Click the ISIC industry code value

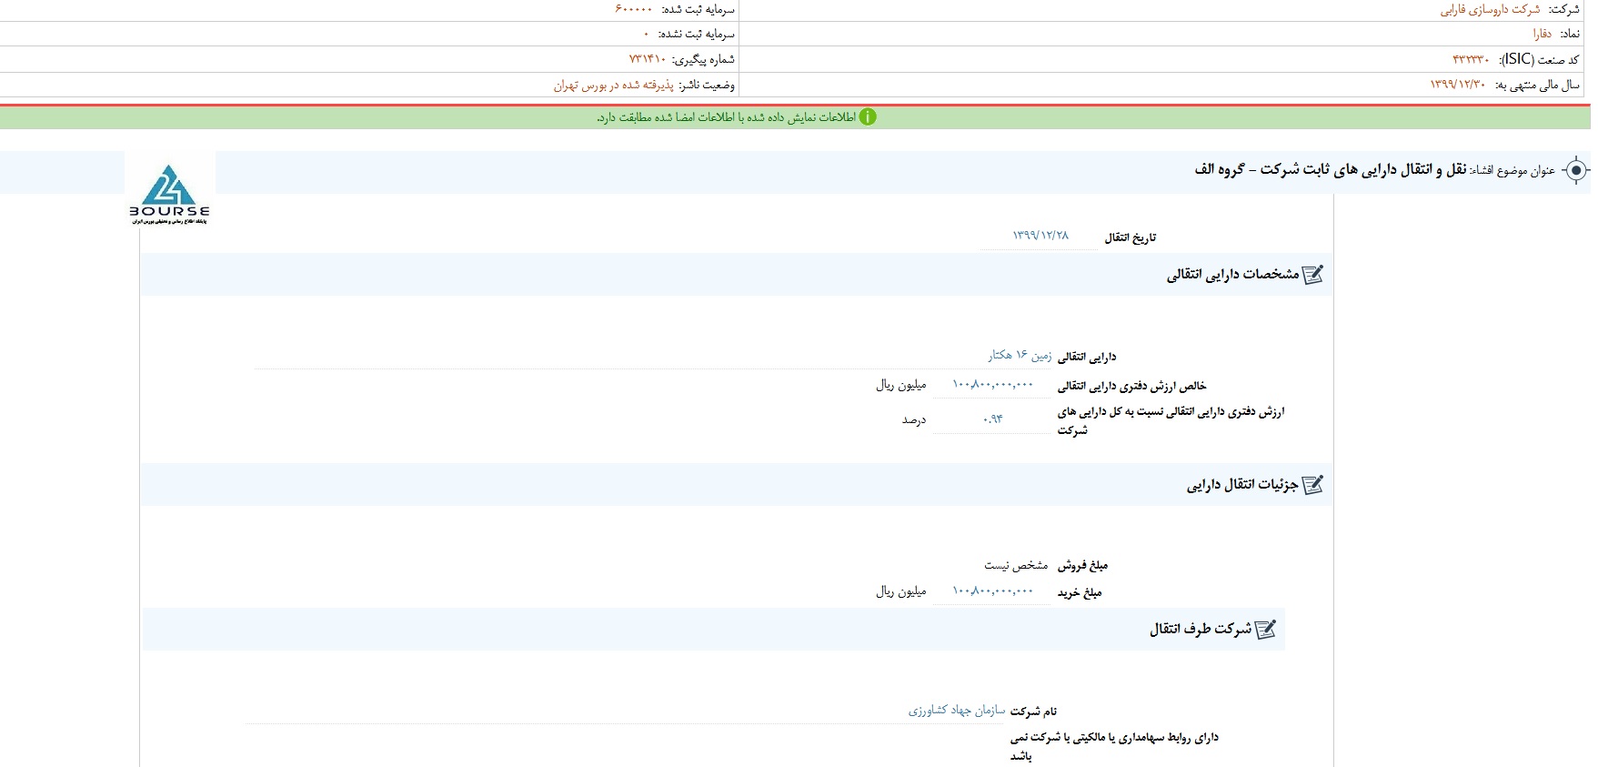tap(1471, 59)
